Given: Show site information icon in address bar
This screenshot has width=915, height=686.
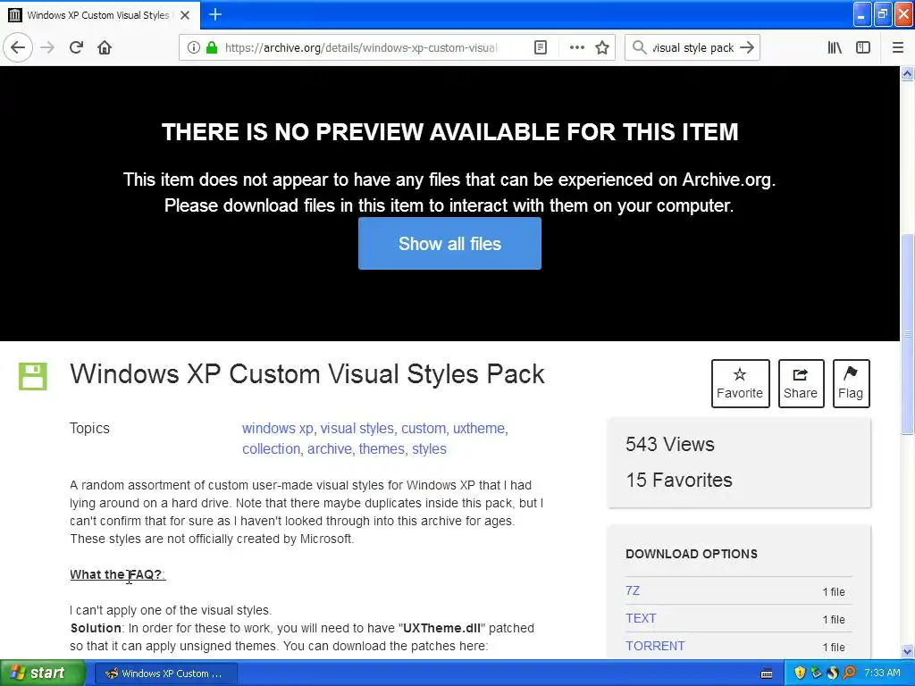Looking at the screenshot, I should pyautogui.click(x=194, y=48).
